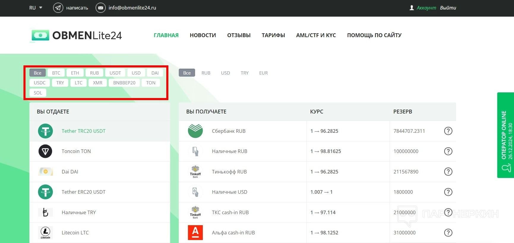
Task: Filter give currencies by USDC
Action: (40, 83)
